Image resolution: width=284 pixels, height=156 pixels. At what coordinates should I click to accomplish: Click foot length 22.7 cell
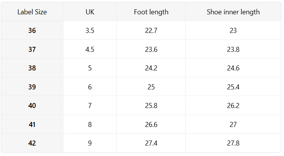[x=151, y=31]
